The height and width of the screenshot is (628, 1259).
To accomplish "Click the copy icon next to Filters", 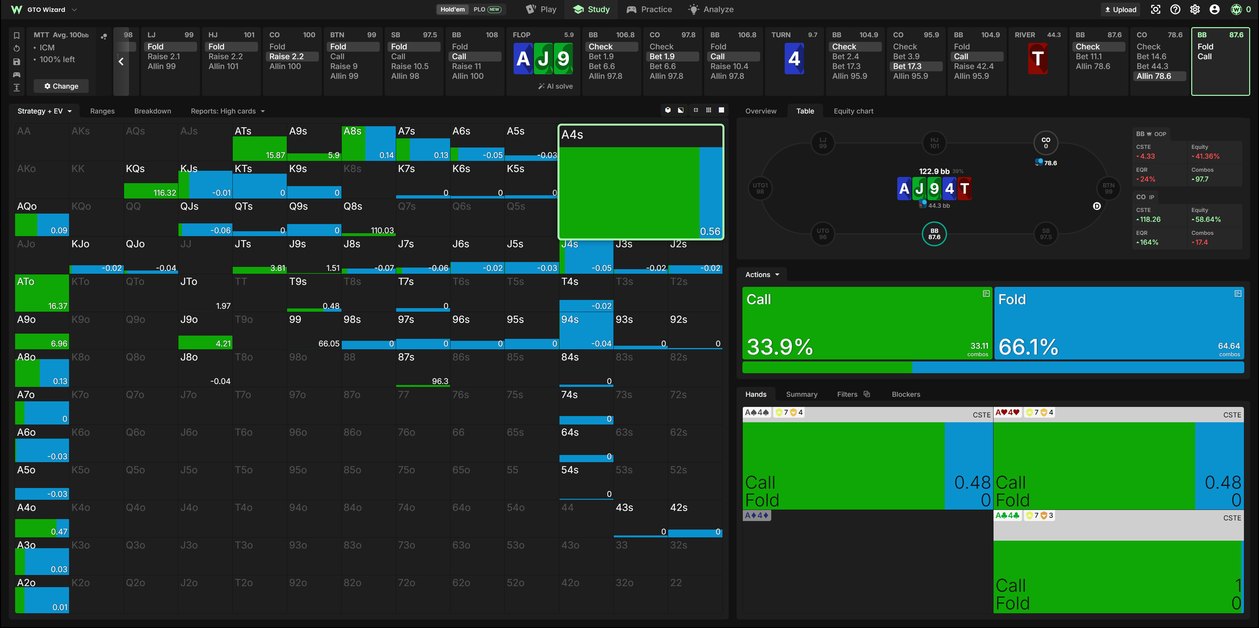I will [x=867, y=394].
